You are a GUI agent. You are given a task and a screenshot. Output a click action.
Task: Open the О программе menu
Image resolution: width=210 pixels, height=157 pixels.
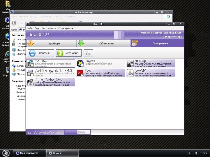click(66, 28)
